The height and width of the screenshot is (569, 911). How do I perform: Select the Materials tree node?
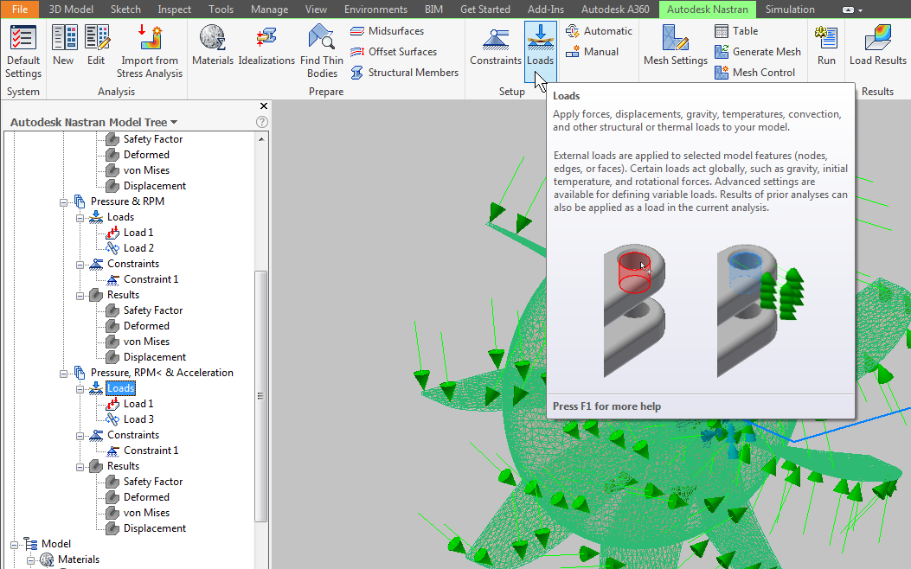[x=79, y=559]
